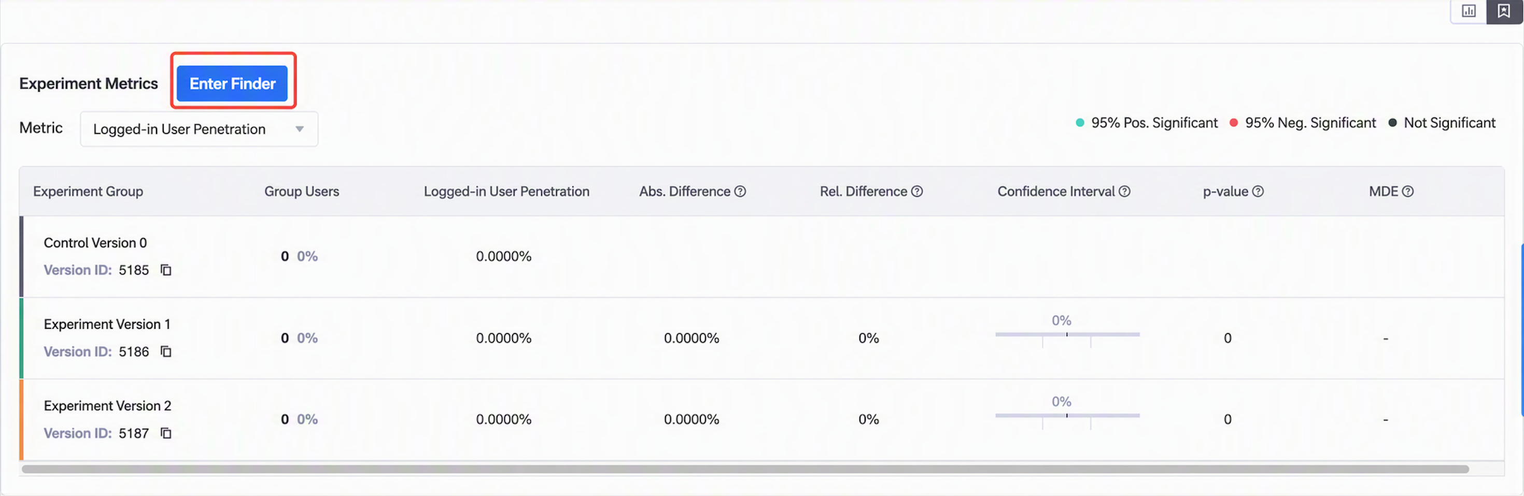Show help for Confidence Interval column

pos(1125,192)
